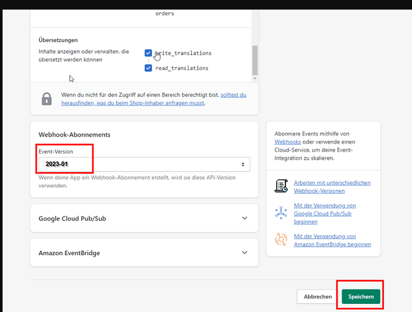Cancel the changes with the Abbrechen button
Viewport: 412px width, 312px height.
pos(318,296)
